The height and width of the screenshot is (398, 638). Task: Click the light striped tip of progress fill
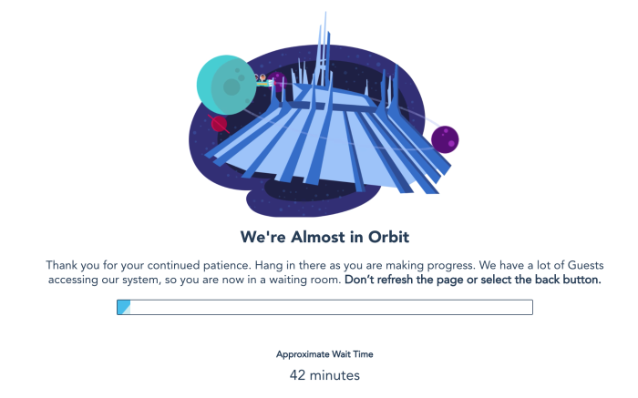coord(127,311)
